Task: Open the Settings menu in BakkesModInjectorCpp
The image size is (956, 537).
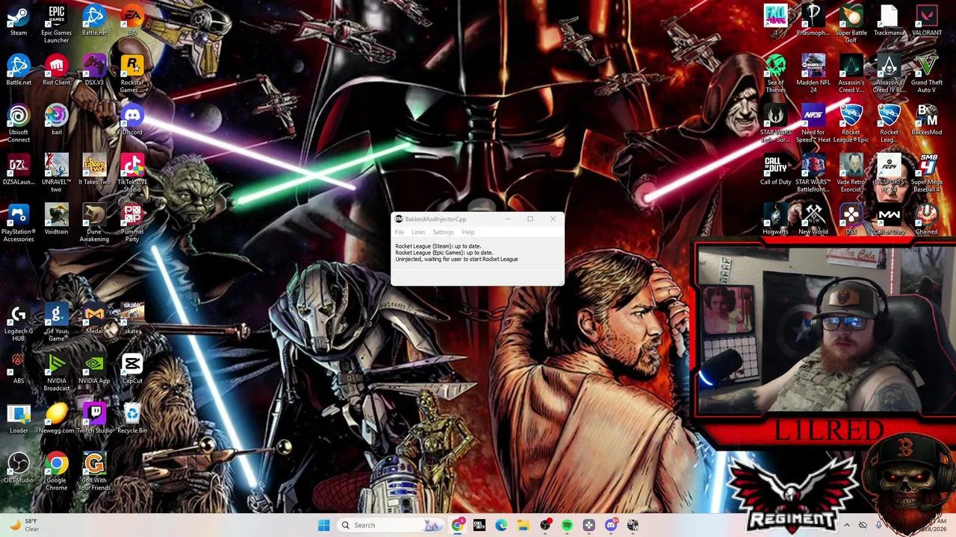Action: [443, 232]
